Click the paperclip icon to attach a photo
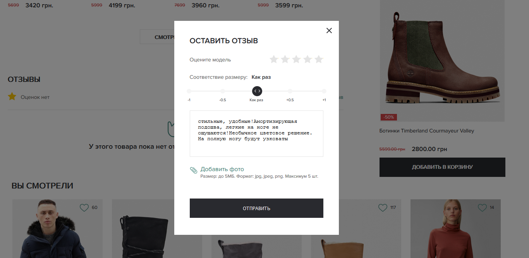The width and height of the screenshot is (529, 258). pos(194,170)
